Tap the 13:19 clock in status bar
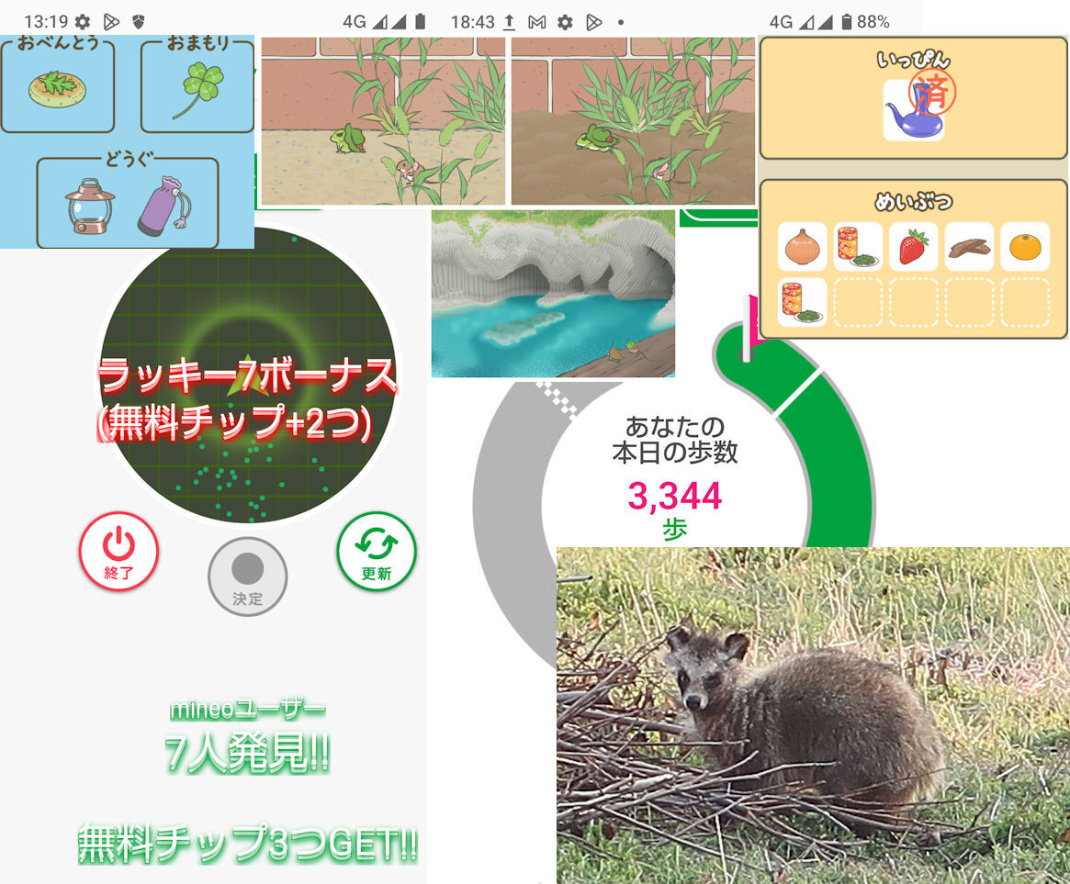 point(46,22)
